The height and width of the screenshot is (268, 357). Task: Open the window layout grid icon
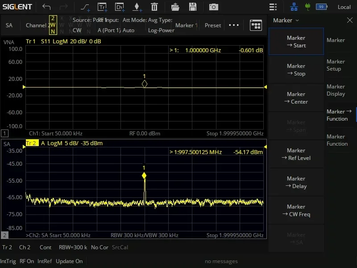[256, 25]
